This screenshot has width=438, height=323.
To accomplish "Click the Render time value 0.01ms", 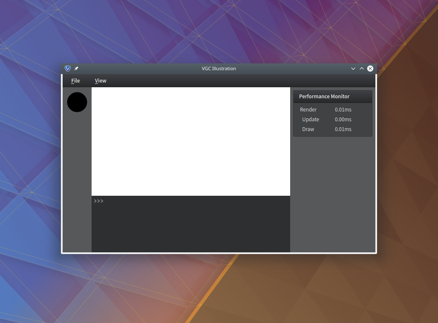I will click(x=343, y=110).
